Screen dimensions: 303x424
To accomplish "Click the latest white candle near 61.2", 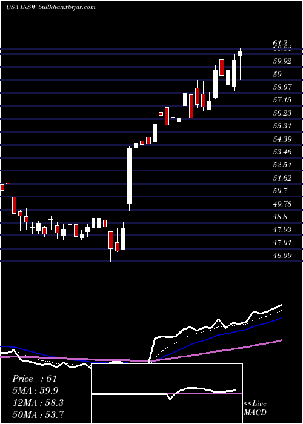I will 240,53.
